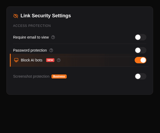This screenshot has height=133, width=160.
Task: Click help icon next to the NEW badge
Action: (x=59, y=60)
